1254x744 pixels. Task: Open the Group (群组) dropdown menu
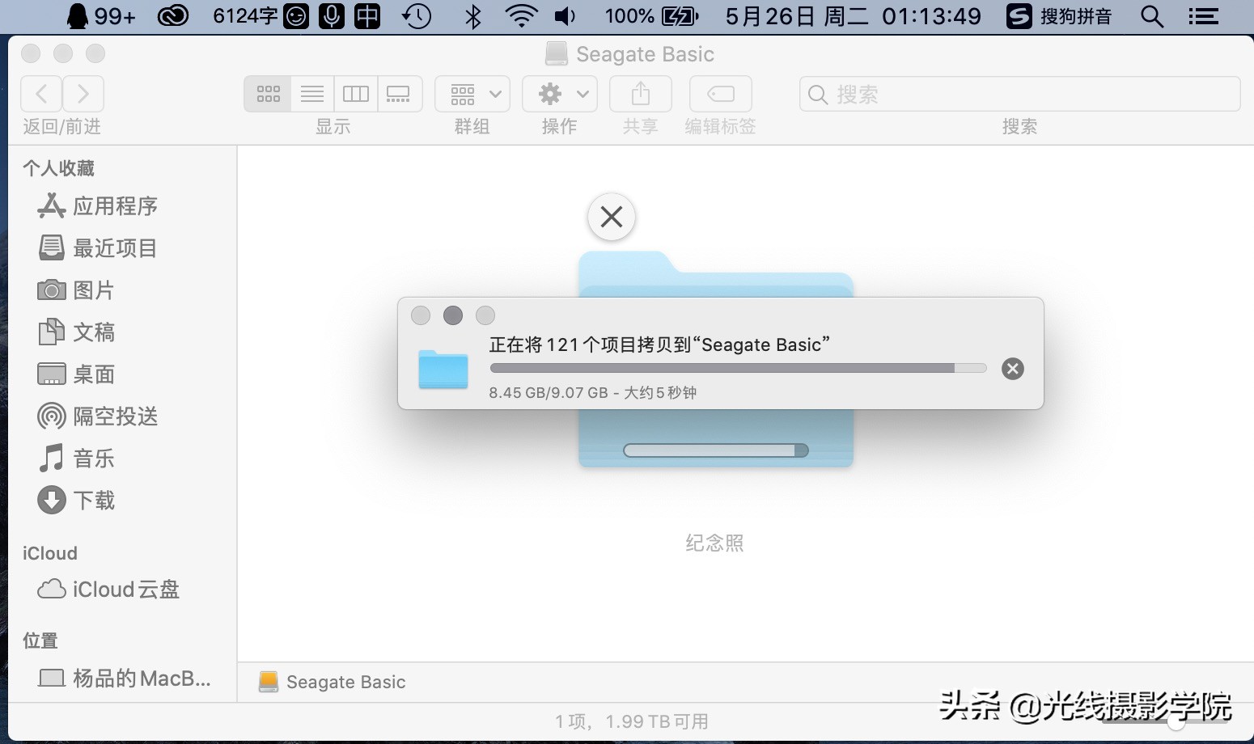[472, 93]
